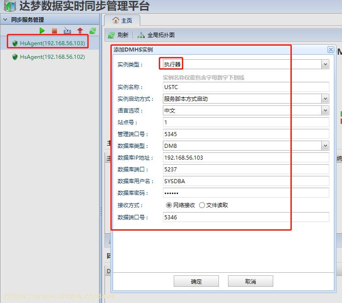Open the 全局拓扑图 global topology view
The height and width of the screenshot is (303, 342).
(x=156, y=35)
